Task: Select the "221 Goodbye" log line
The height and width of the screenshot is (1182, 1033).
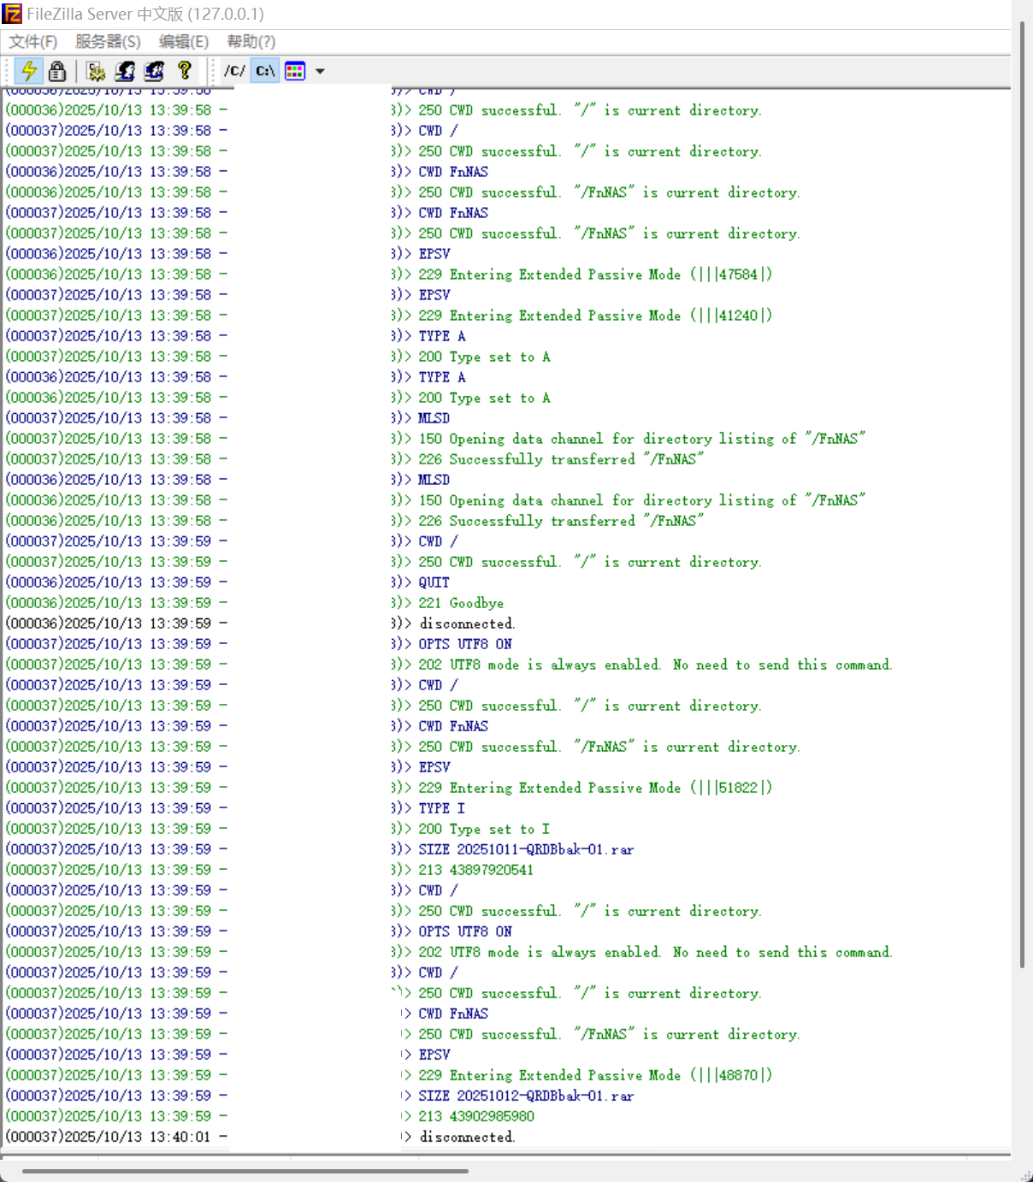Action: [461, 603]
